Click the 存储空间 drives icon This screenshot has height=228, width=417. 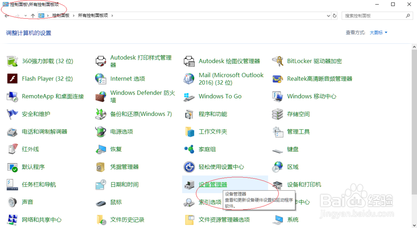point(278,114)
